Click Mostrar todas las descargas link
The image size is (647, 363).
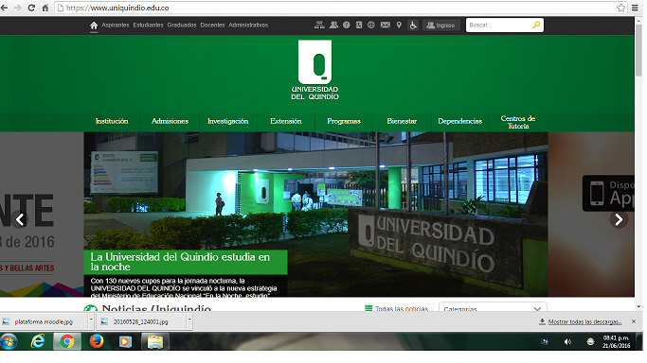[x=584, y=321]
